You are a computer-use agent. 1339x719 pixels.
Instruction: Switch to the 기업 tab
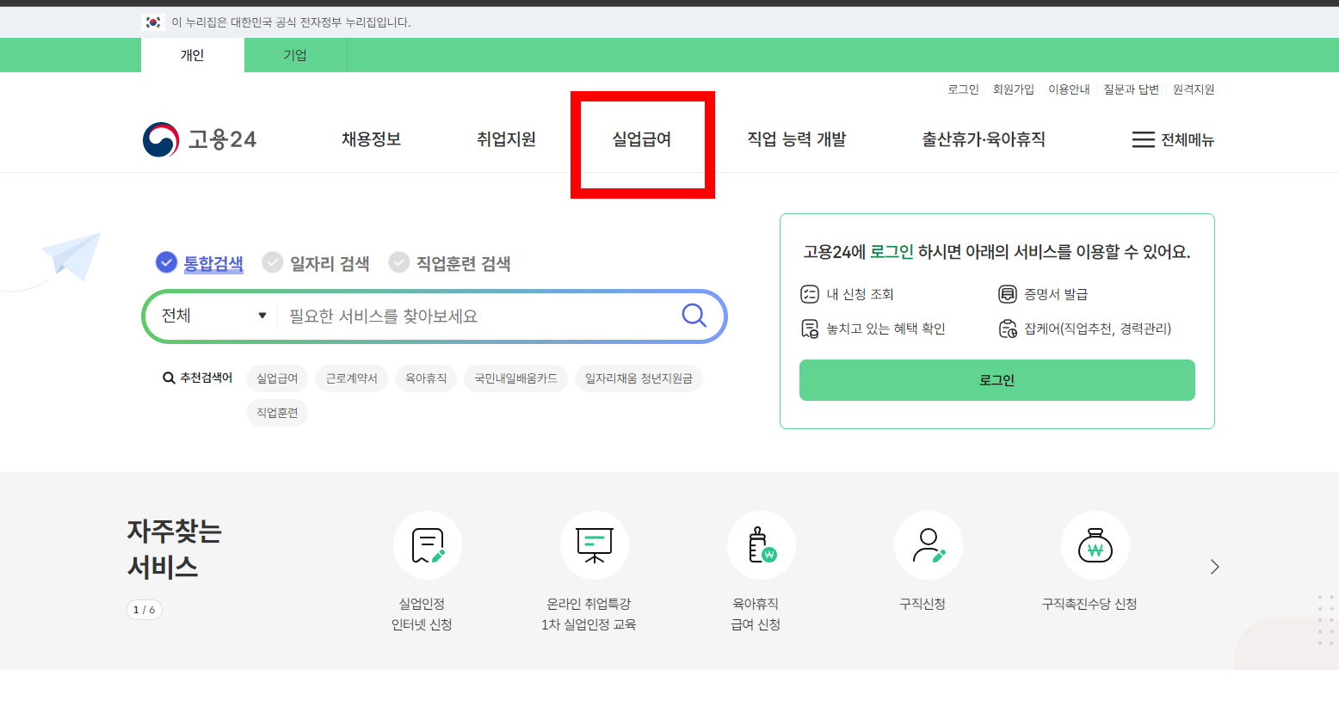coord(295,55)
